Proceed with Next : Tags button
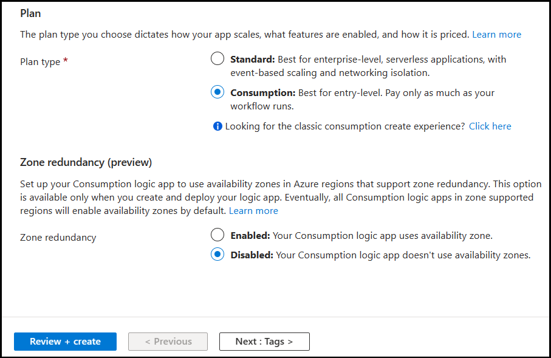 pyautogui.click(x=264, y=342)
